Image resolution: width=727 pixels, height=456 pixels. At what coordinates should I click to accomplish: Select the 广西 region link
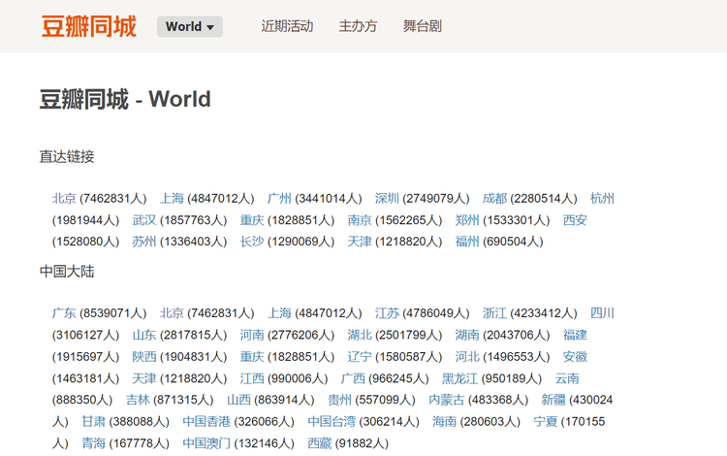point(353,378)
